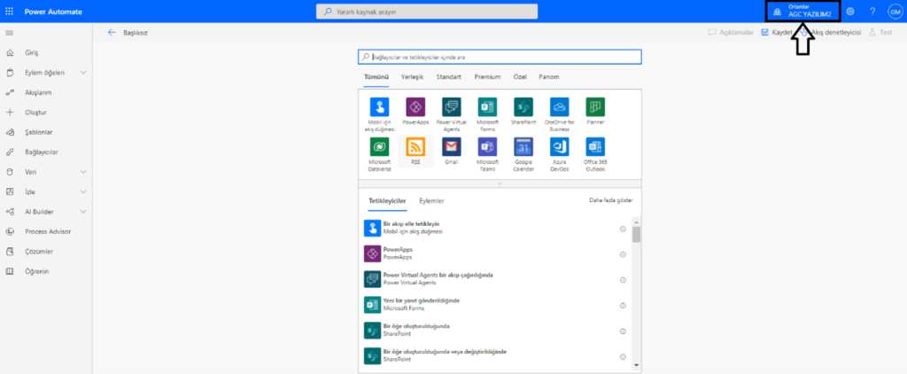Open Çözümler in the sidebar

coord(39,252)
